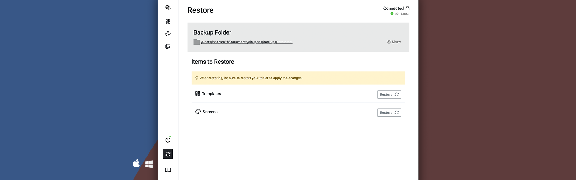Screen dimensions: 576x180
Task: Open the Screens palette icon in sidebar
Action: [x=168, y=34]
